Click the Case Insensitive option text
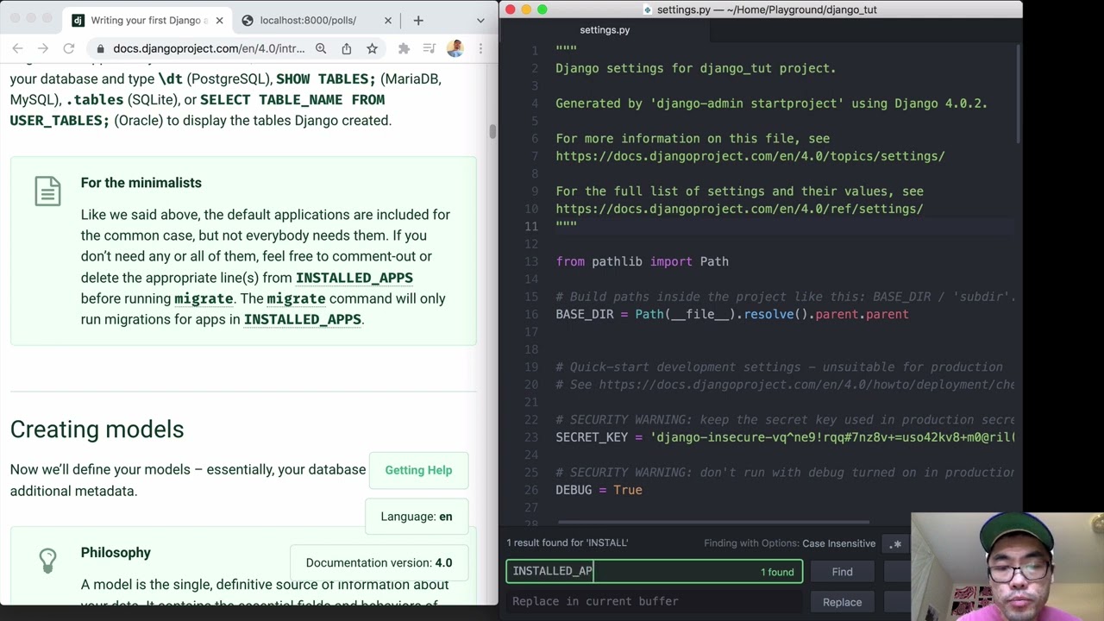 [838, 543]
